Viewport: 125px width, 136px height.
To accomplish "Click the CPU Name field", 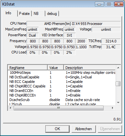I will coord(74,24).
